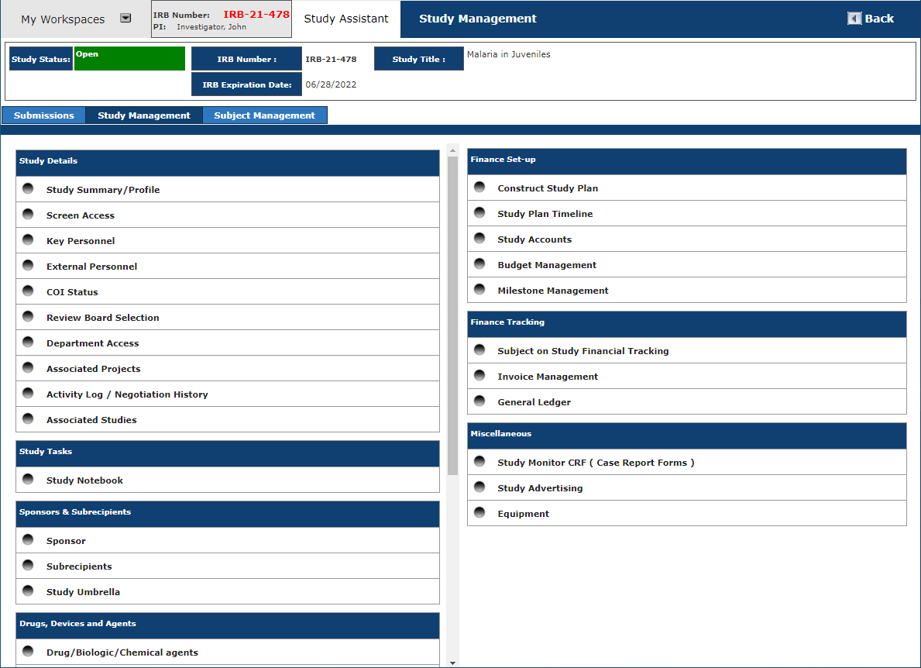Click the Sponsors & Subrecipients section header
Image resolution: width=921 pixels, height=668 pixels.
(x=227, y=514)
